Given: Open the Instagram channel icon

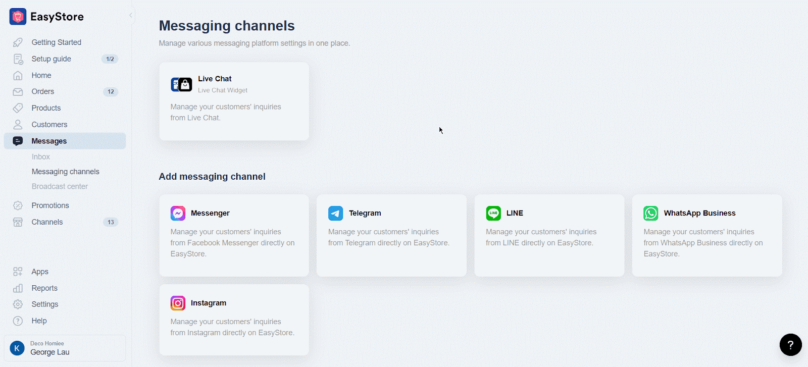Looking at the screenshot, I should pos(178,303).
